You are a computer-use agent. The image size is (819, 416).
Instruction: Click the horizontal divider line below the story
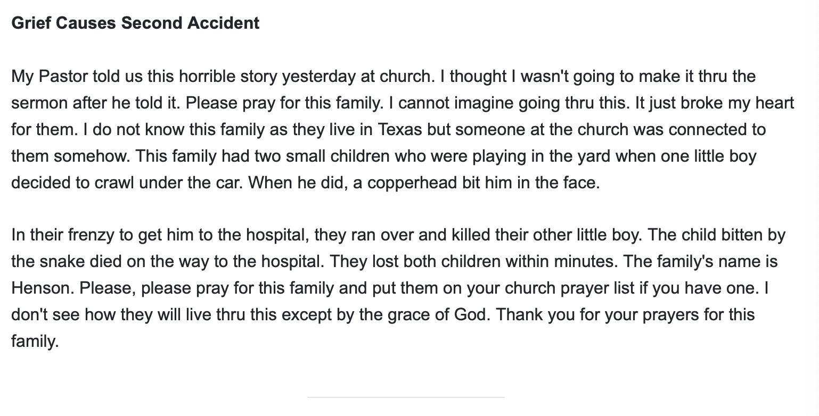coord(406,397)
